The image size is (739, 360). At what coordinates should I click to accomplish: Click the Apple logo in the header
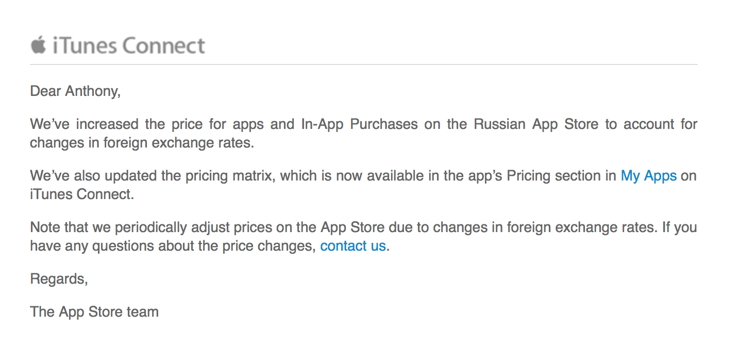click(38, 45)
